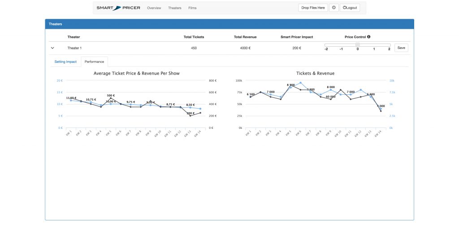Set Price Control slider to -2

(326, 45)
